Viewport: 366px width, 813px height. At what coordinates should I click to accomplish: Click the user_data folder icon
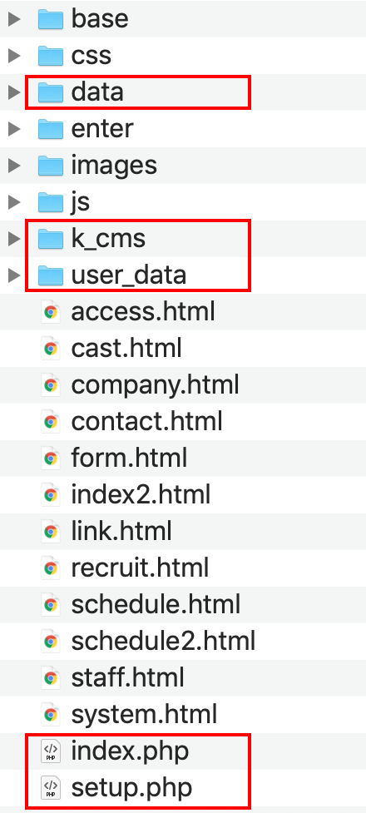coord(51,275)
